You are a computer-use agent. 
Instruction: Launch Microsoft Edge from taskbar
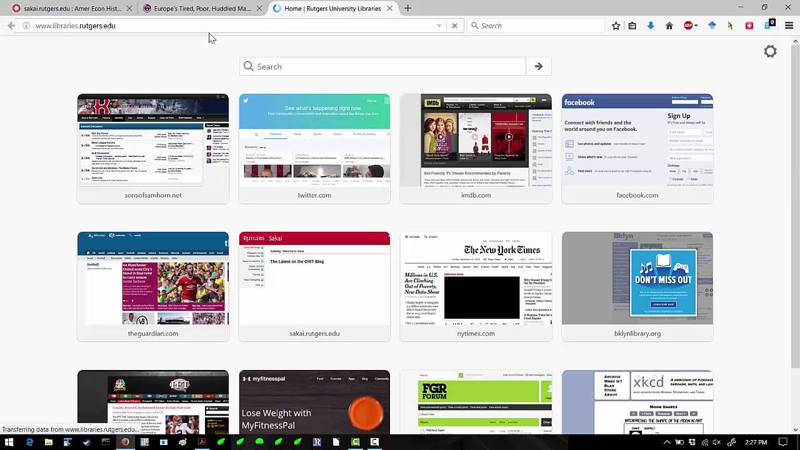click(x=29, y=442)
